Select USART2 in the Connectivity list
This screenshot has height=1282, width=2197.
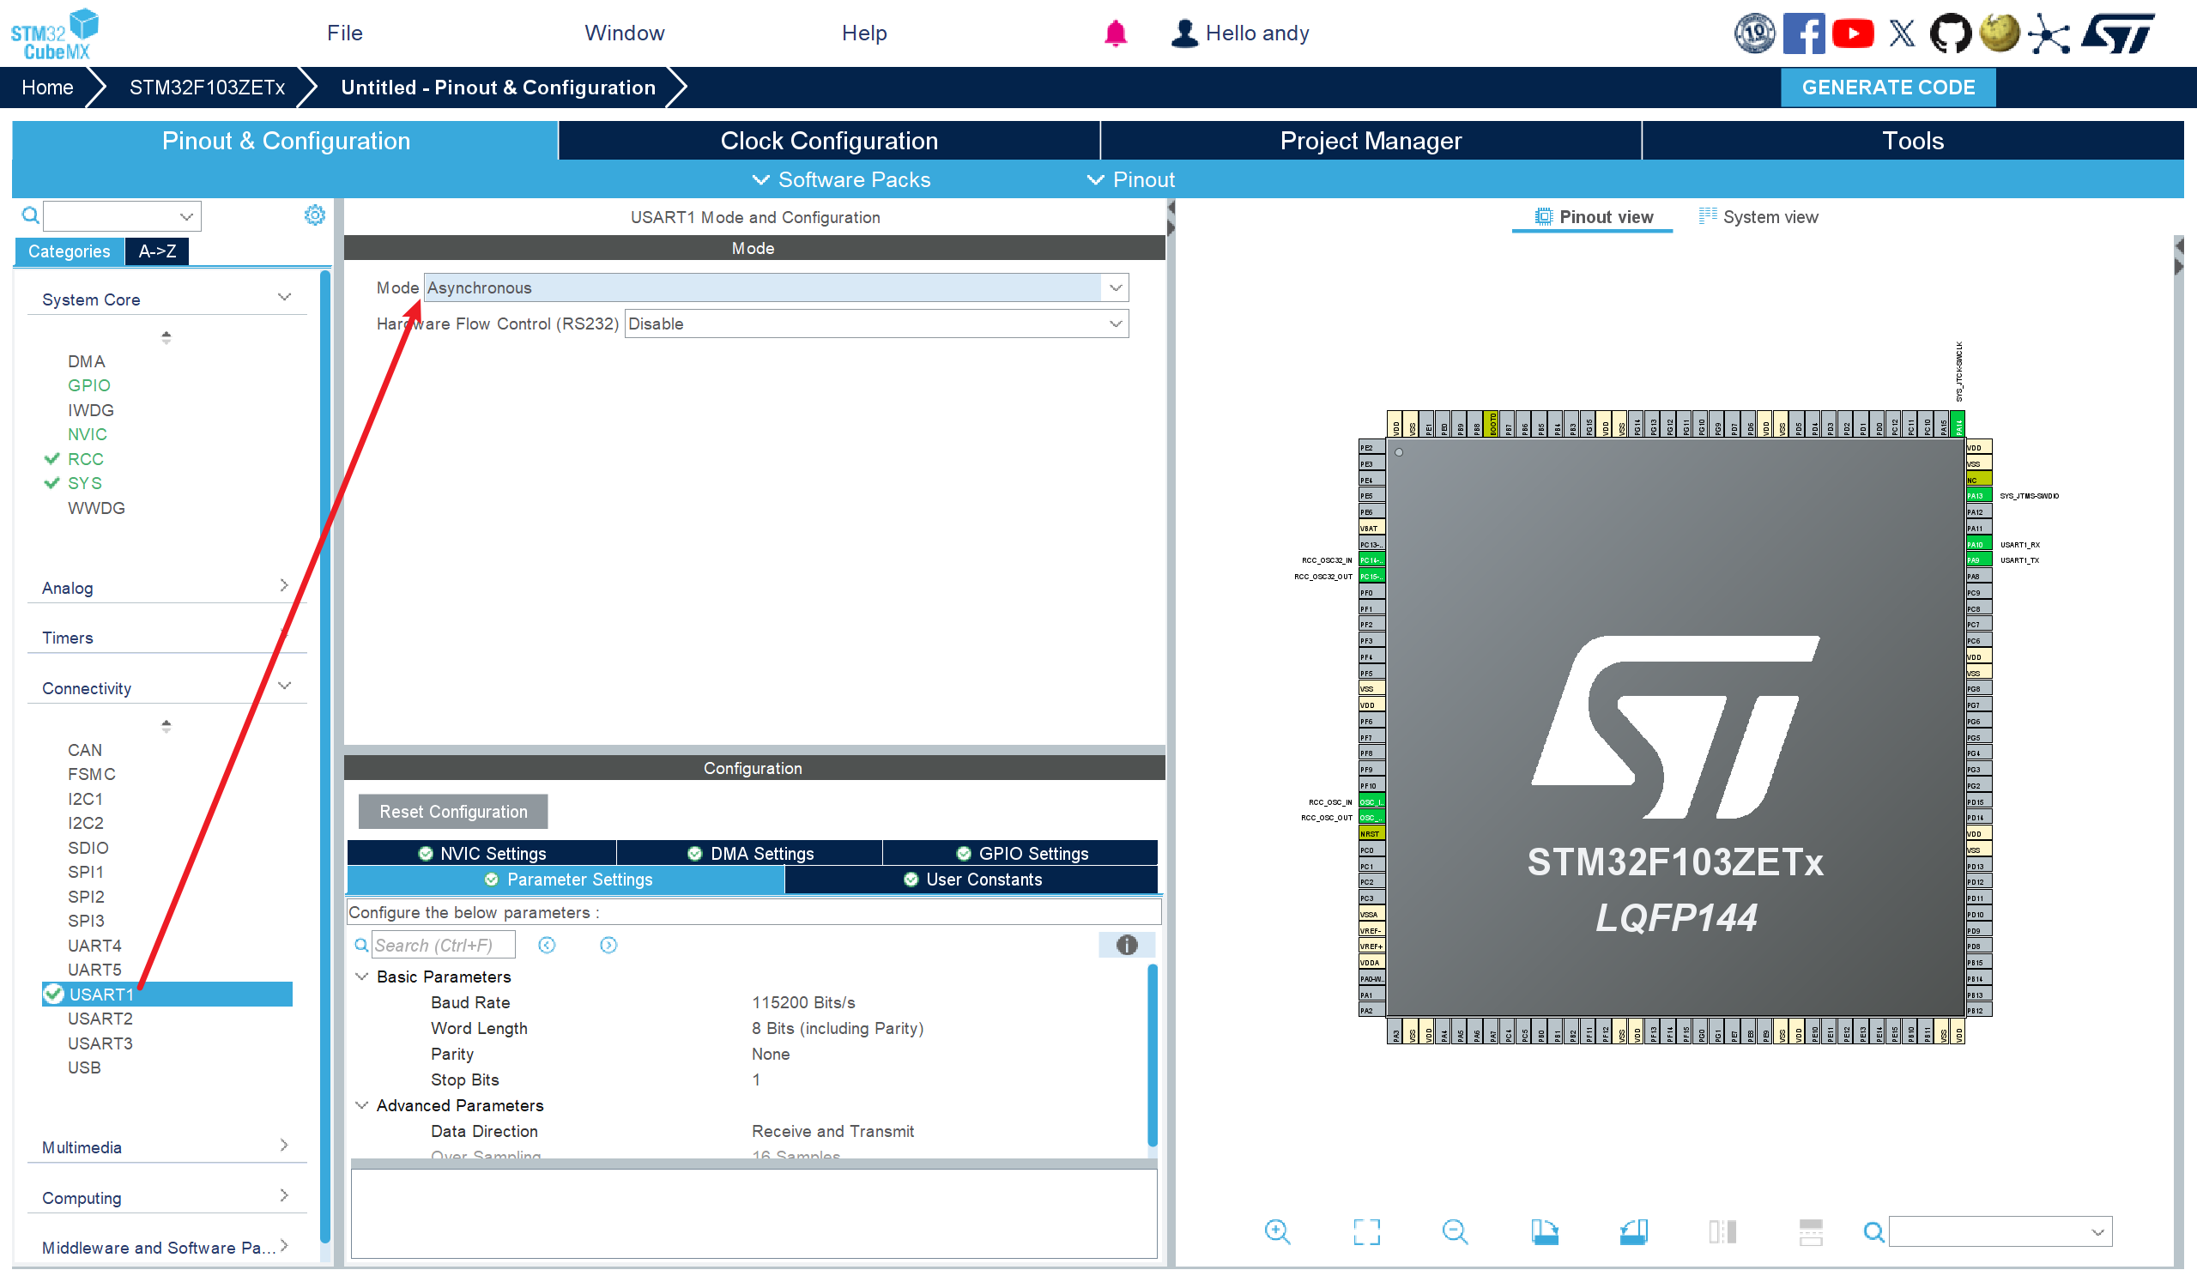pyautogui.click(x=100, y=1018)
